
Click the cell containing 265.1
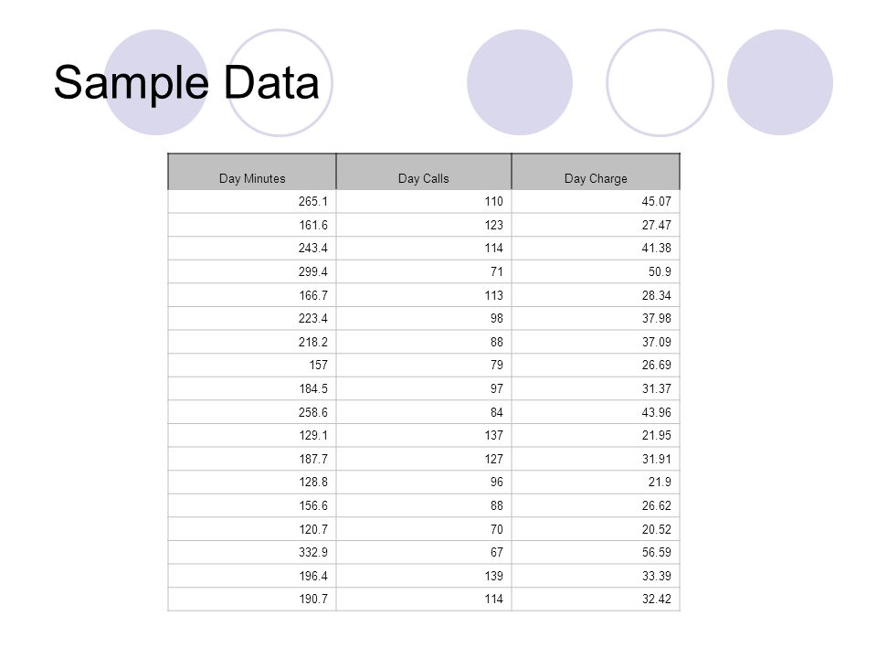tap(252, 201)
